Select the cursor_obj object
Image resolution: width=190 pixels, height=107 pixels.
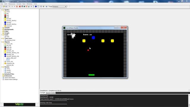coord(9,62)
